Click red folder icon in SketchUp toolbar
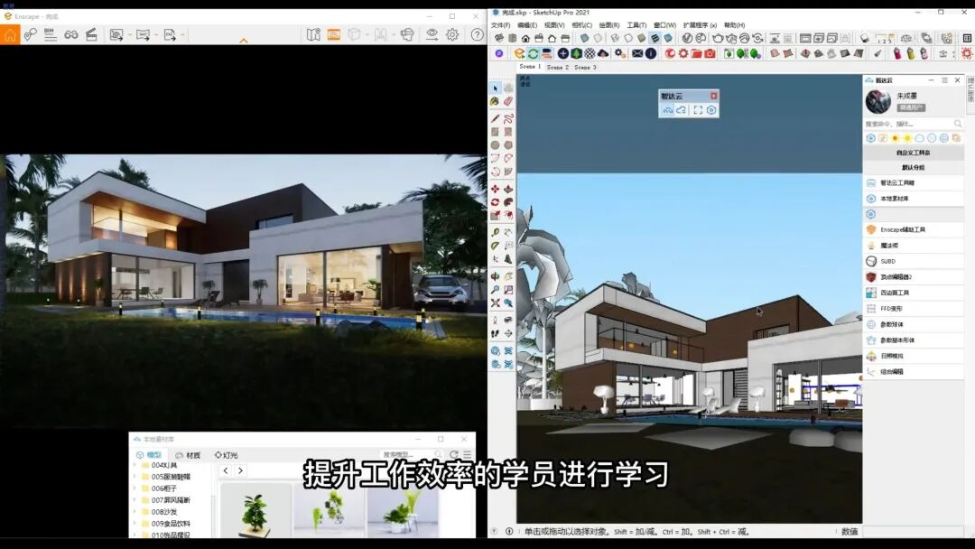 pyautogui.click(x=696, y=53)
